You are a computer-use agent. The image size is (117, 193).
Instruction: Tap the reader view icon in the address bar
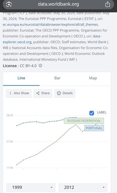[9, 4]
